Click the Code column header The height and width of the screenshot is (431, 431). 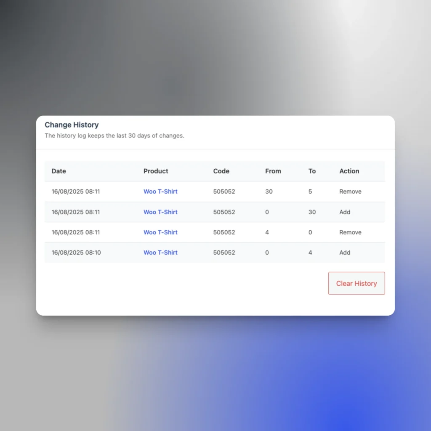tap(221, 171)
